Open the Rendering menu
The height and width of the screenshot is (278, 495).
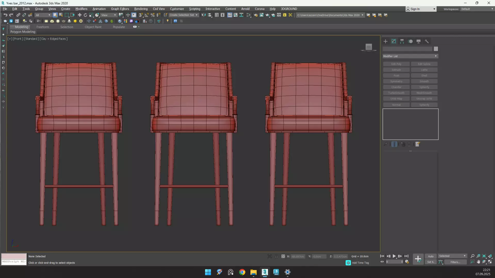click(x=141, y=9)
